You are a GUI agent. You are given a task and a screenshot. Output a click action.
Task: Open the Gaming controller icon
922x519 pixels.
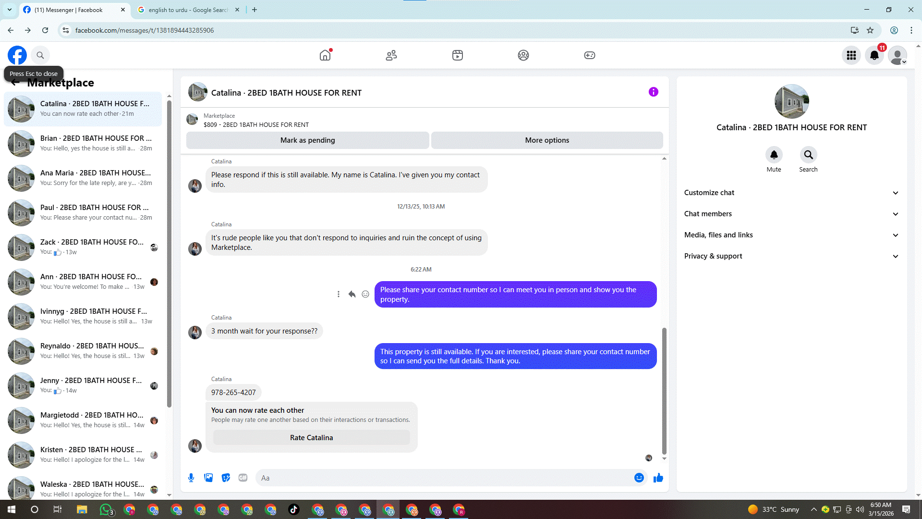(x=590, y=55)
